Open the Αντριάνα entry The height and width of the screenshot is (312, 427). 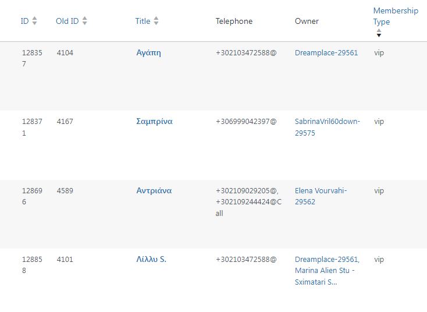pyautogui.click(x=154, y=190)
